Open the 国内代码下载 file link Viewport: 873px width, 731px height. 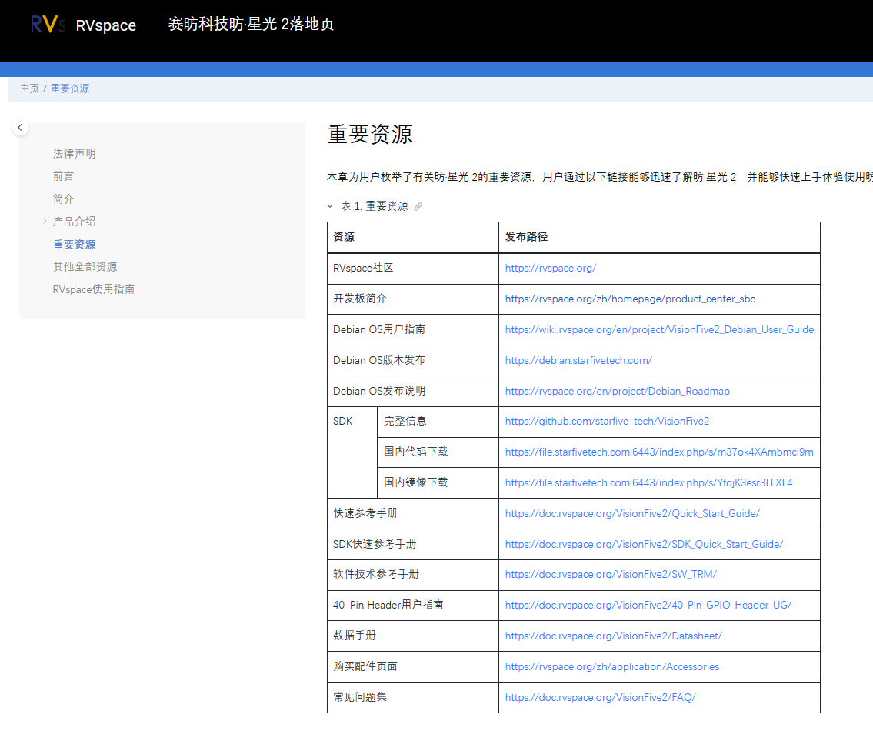[x=659, y=452]
